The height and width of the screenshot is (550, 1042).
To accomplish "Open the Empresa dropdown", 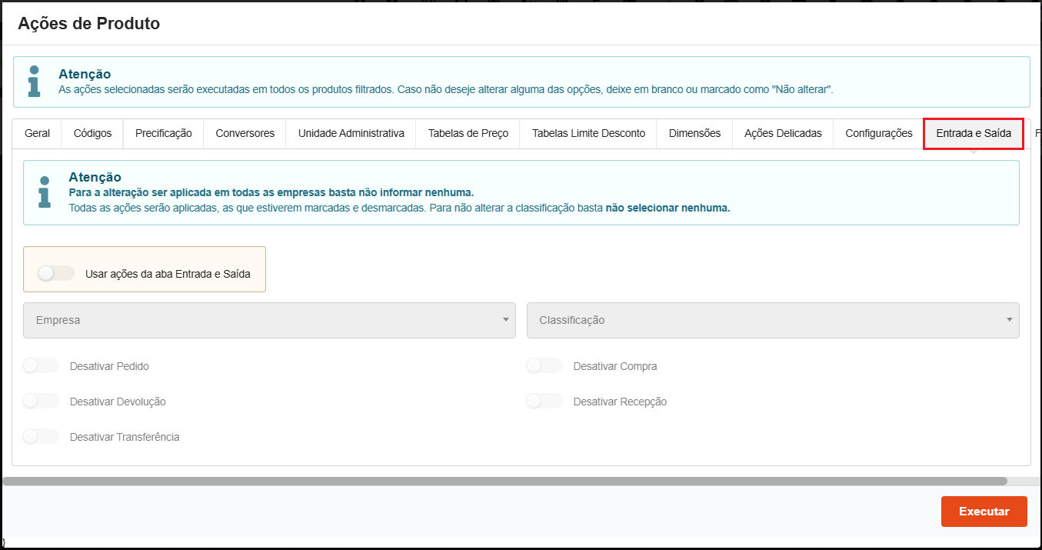I will (269, 320).
